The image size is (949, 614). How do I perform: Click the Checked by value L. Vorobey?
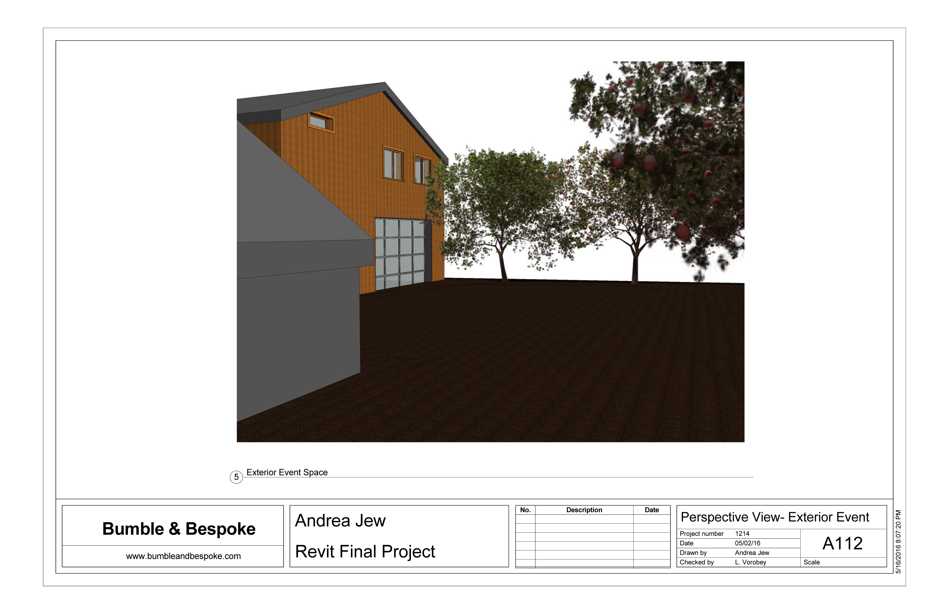[751, 562]
